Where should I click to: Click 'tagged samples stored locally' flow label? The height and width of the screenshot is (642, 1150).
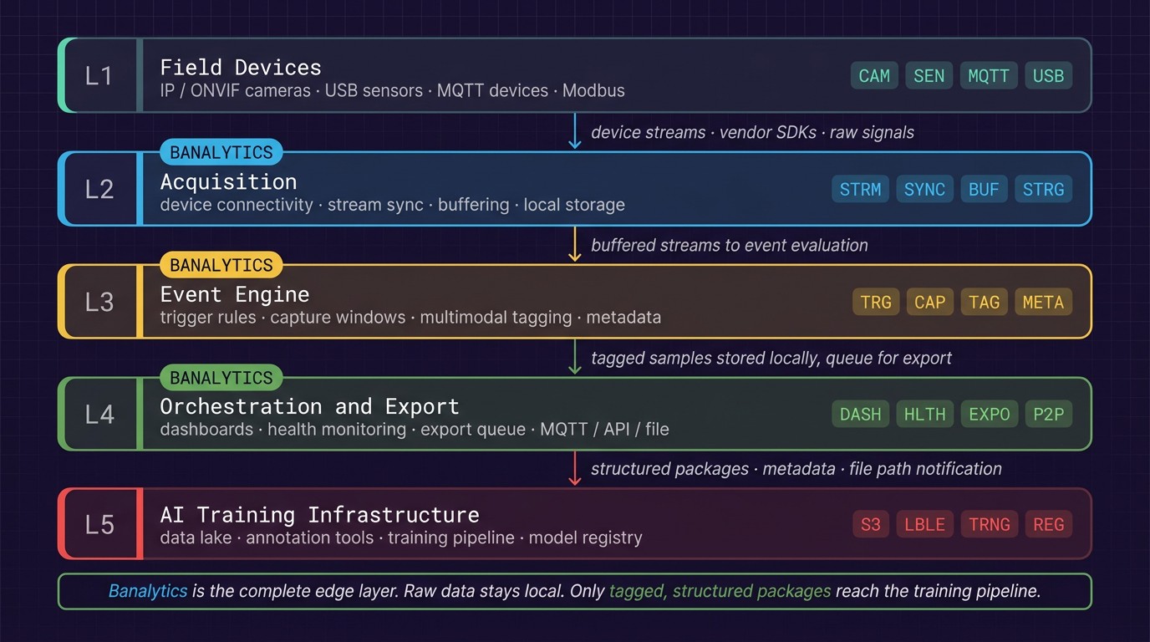click(771, 358)
